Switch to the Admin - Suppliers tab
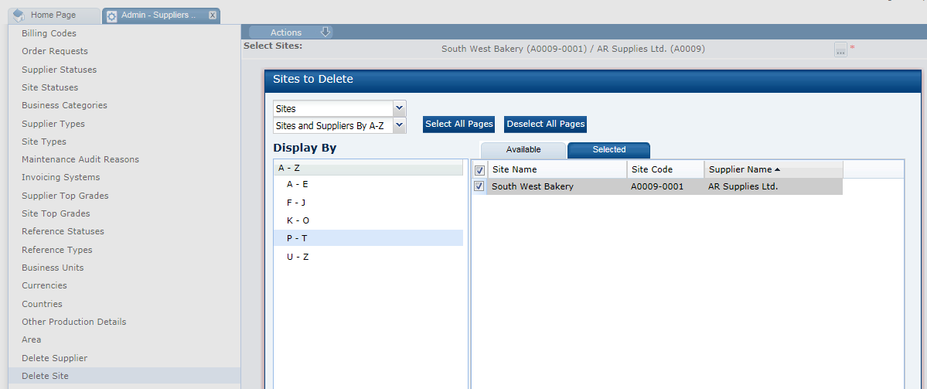The height and width of the screenshot is (389, 927). [161, 15]
